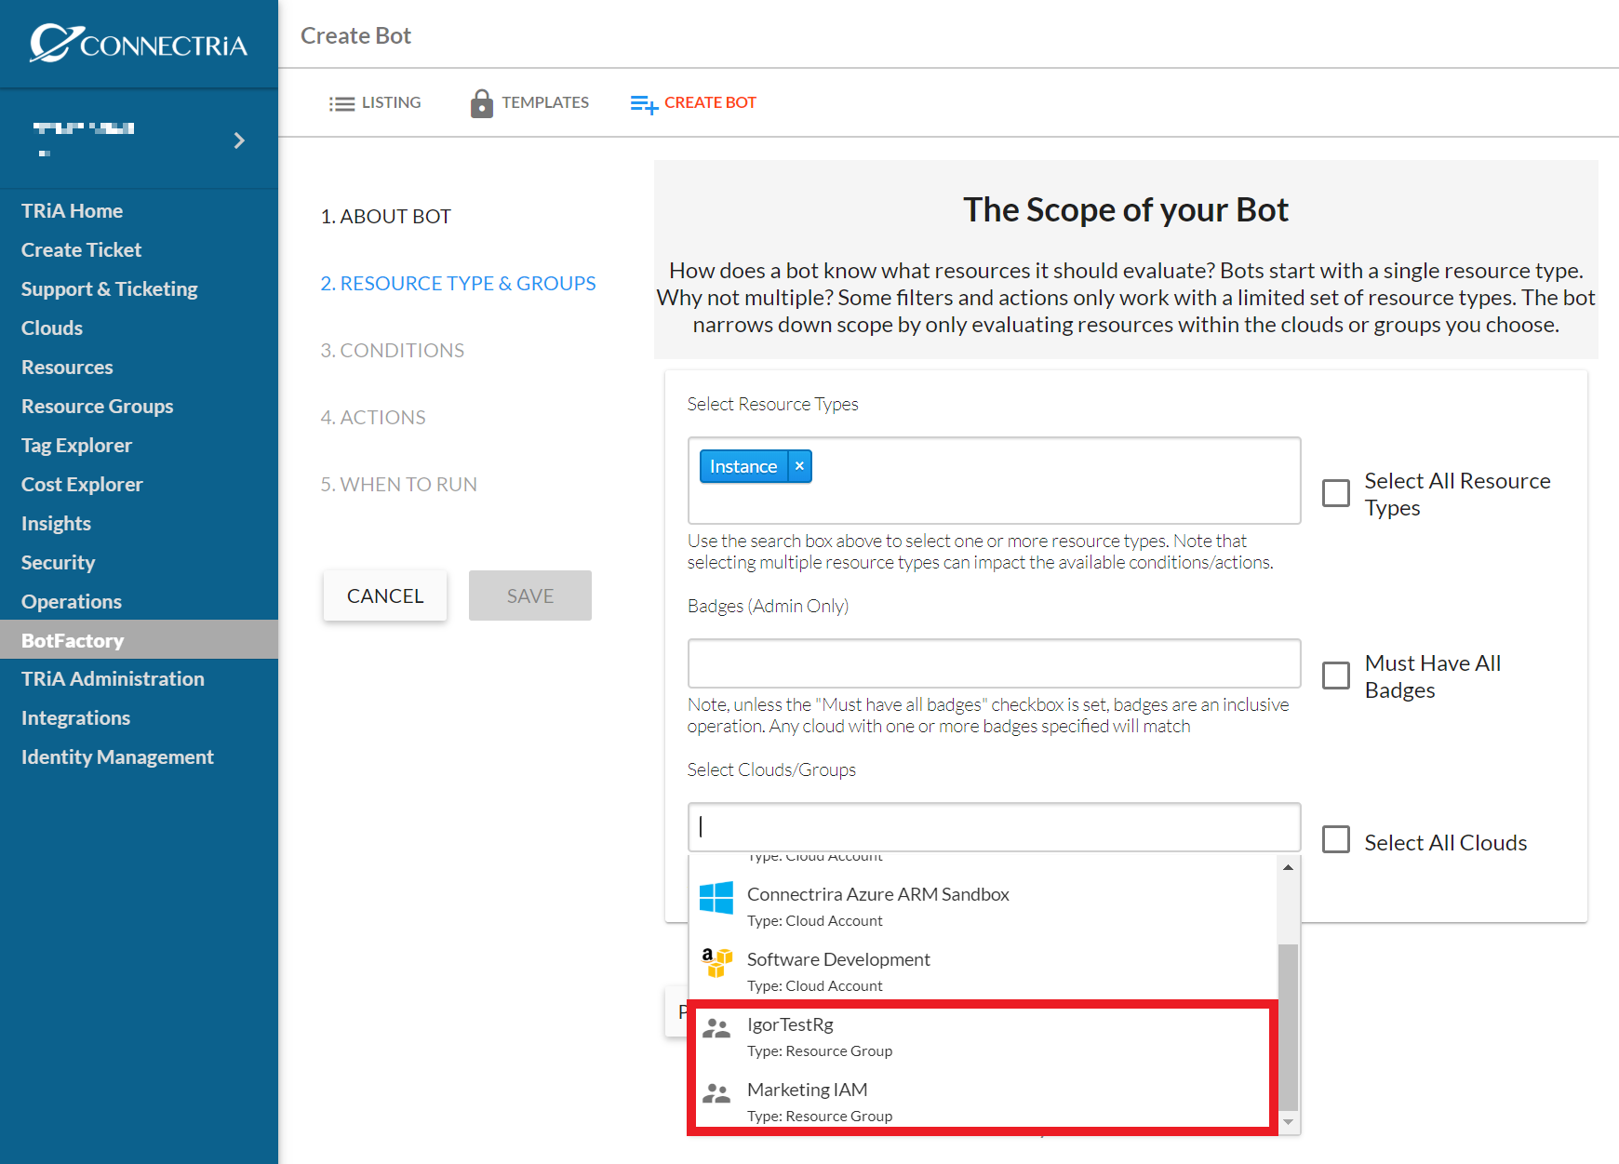Enable Select All Resource Types checkbox
Viewport: 1619px width, 1164px height.
point(1336,493)
